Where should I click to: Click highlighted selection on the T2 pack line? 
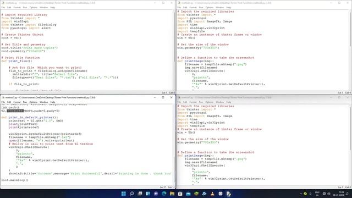(15, 111)
